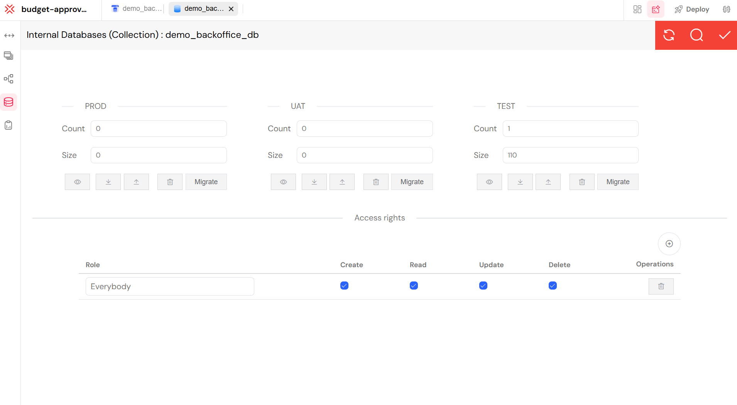Download PROD collection data
This screenshot has height=405, width=737.
click(x=108, y=182)
